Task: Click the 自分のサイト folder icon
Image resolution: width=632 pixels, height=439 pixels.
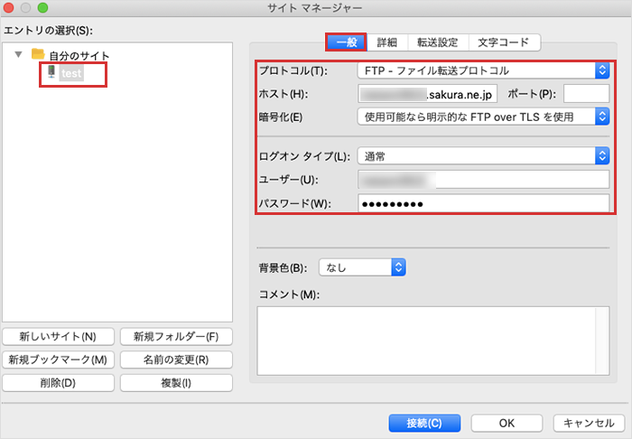Action: tap(38, 55)
